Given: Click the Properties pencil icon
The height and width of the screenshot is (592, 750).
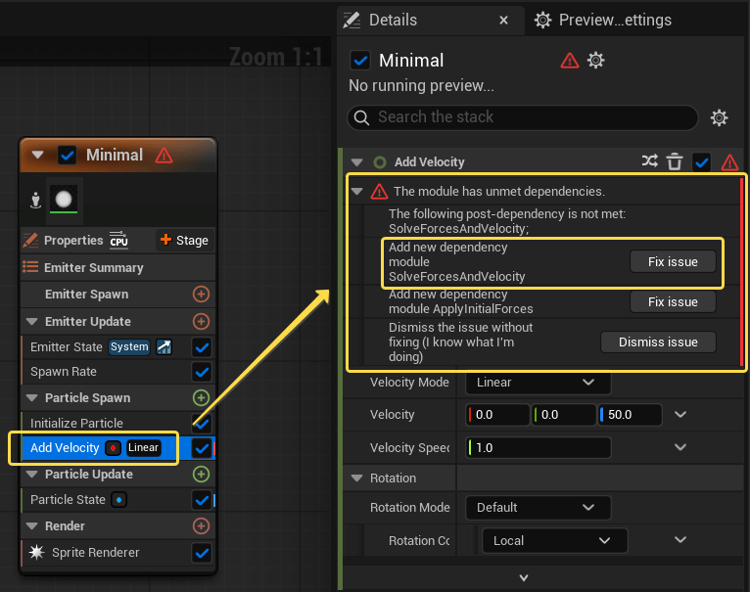Looking at the screenshot, I should (30, 240).
